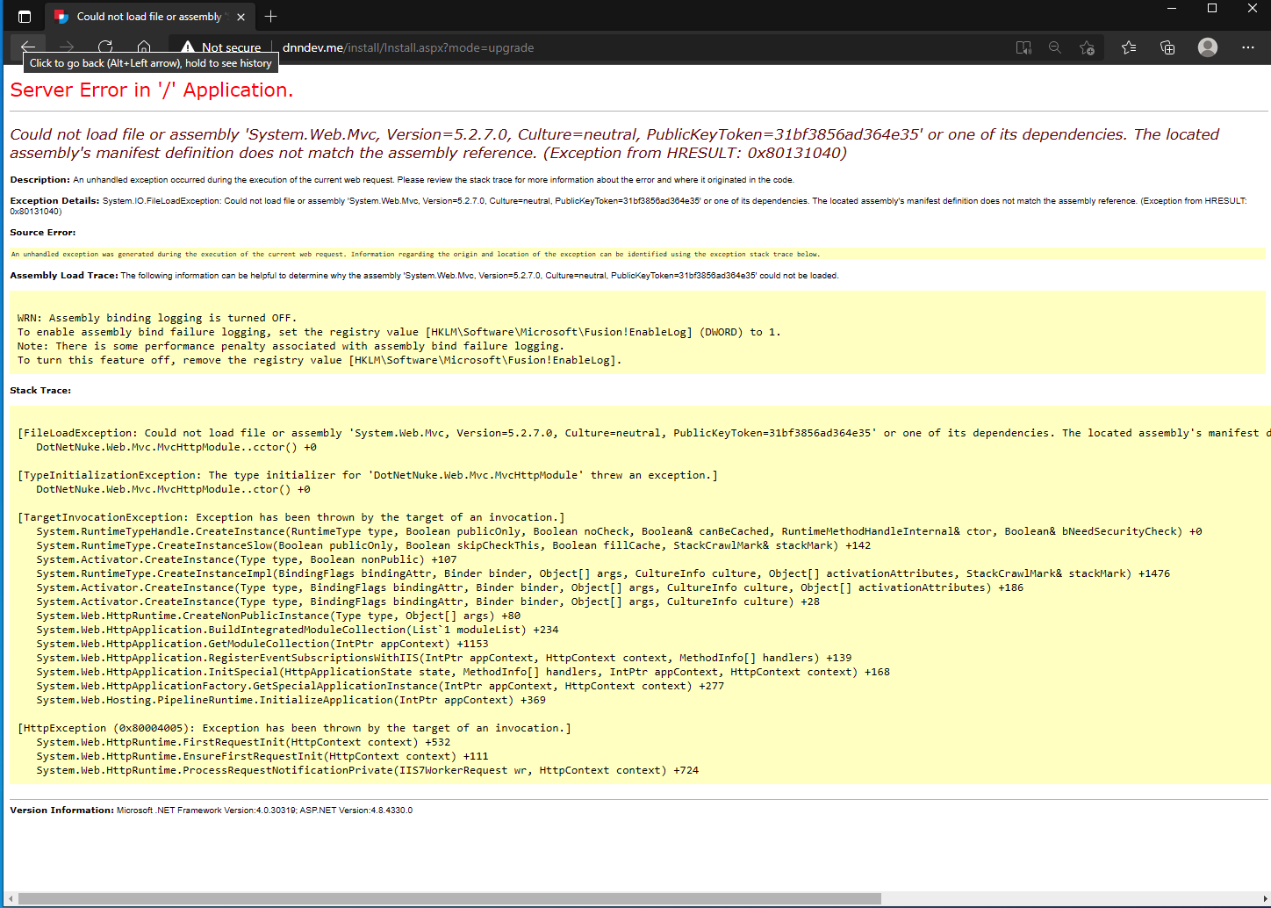Screen dimensions: 1271x908
Task: Open Immersive Reader read aloud icon
Action: pos(1023,47)
